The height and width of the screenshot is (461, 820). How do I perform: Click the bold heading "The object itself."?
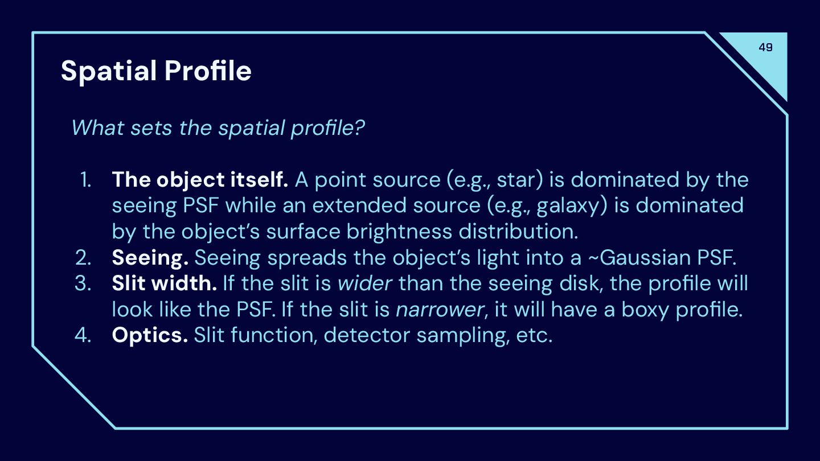[200, 180]
